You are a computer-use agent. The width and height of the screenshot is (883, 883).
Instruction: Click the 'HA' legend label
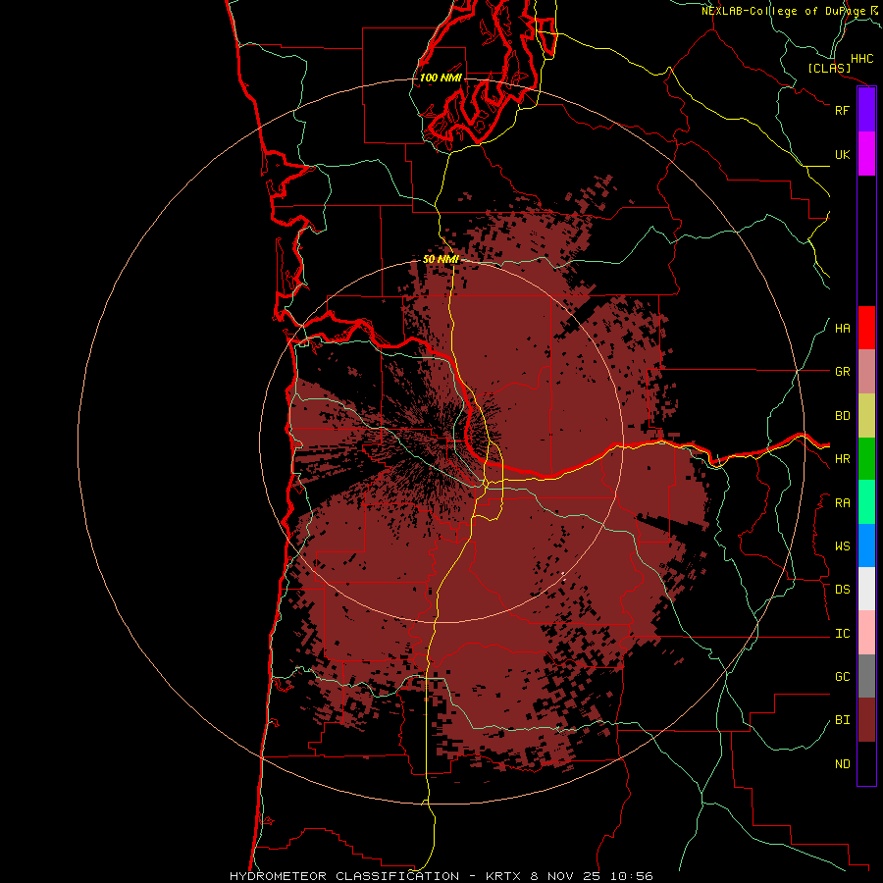point(842,329)
